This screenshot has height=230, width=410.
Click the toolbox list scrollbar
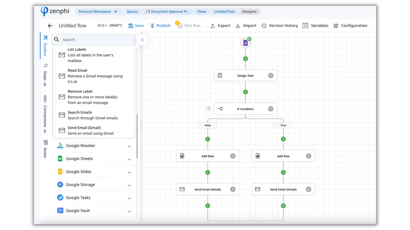click(137, 136)
